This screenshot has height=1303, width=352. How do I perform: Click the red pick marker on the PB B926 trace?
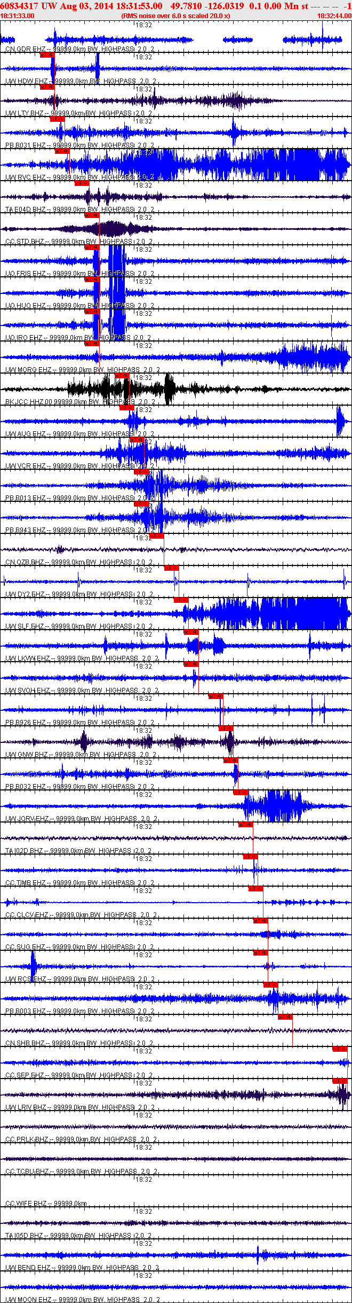tap(215, 696)
